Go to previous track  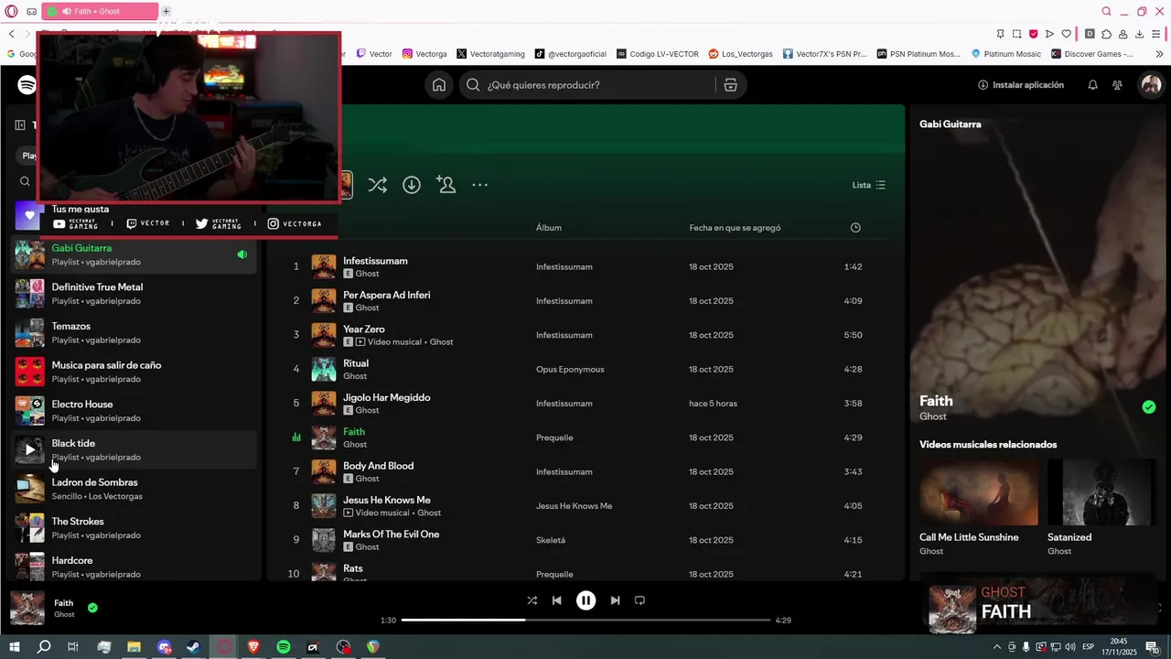pyautogui.click(x=556, y=600)
